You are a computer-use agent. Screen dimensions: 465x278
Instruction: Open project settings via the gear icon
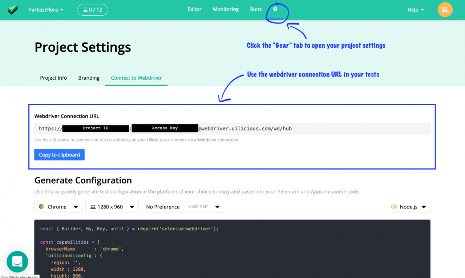[276, 9]
